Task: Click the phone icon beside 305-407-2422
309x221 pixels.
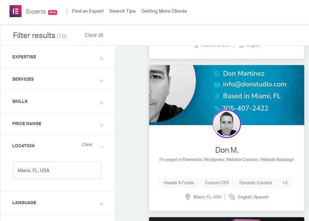Action: 217,108
